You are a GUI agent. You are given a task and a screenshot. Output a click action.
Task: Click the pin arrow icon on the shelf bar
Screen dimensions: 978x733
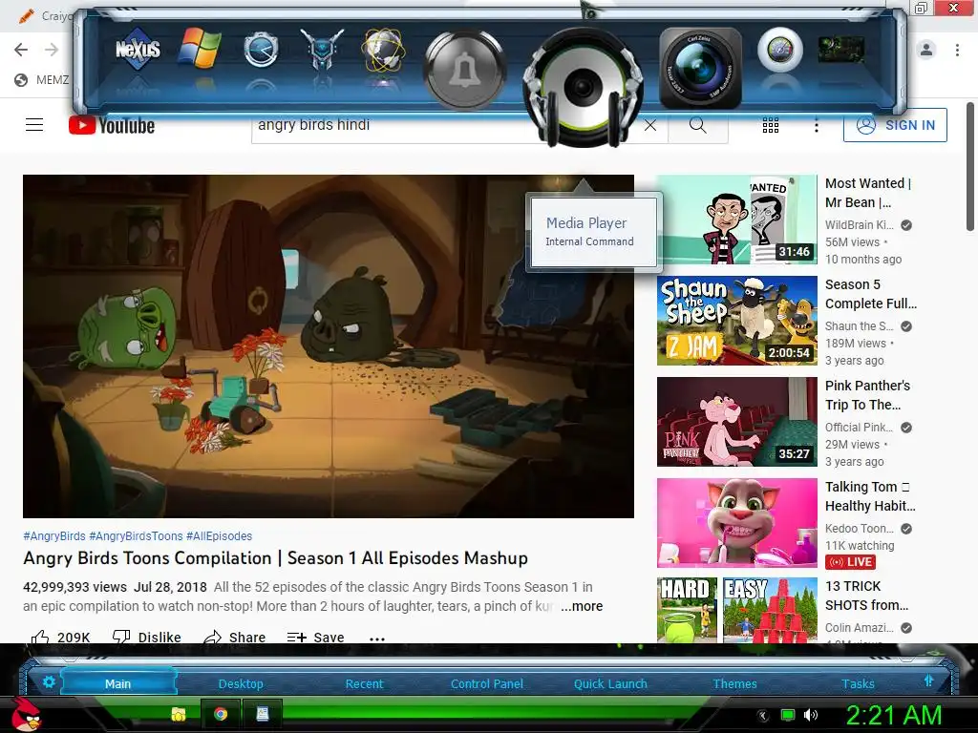[928, 681]
